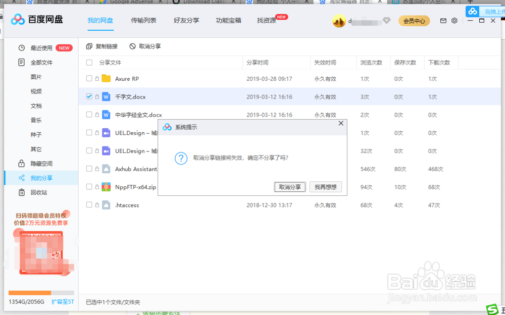Click the 扩容至5T link
The width and height of the screenshot is (505, 315).
pos(63,302)
